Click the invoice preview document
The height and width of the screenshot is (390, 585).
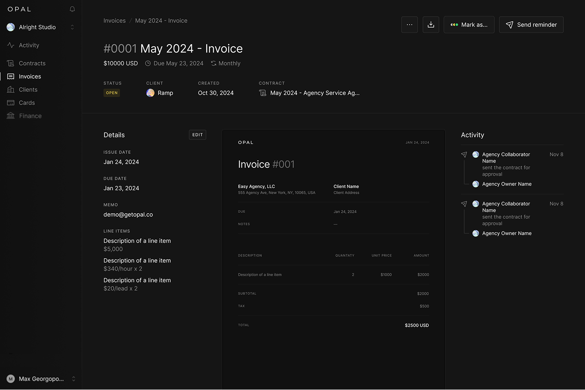[x=334, y=259]
